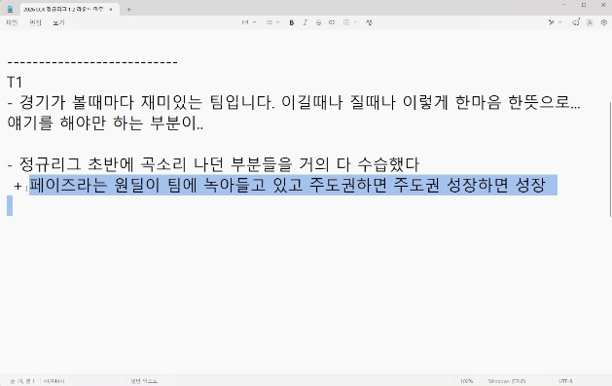Image resolution: width=612 pixels, height=386 pixels.
Task: Open the H1 heading style dropdown
Action: pos(249,22)
